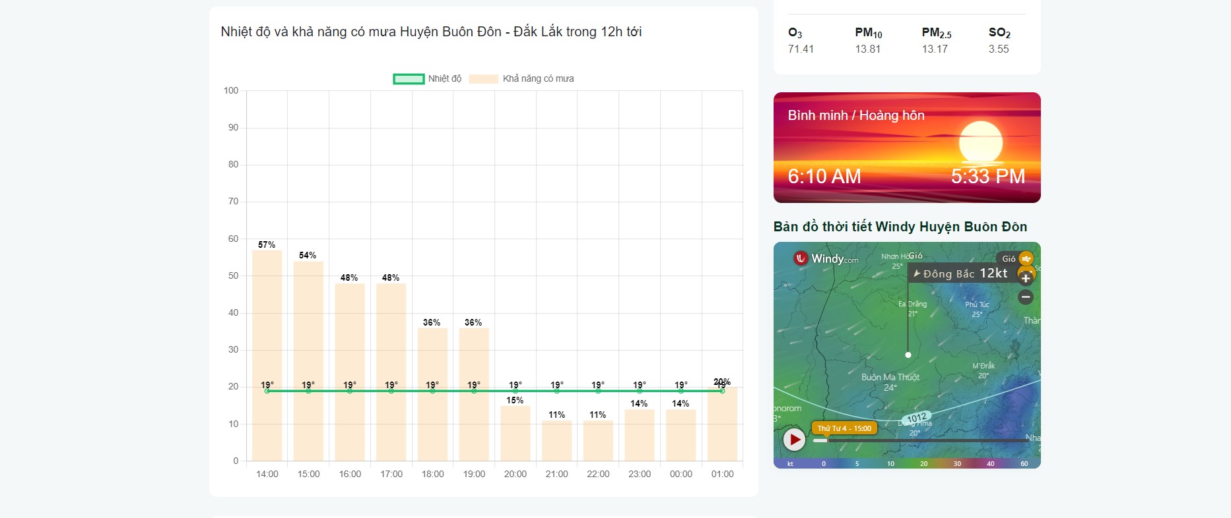This screenshot has width=1231, height=518.
Task: Click the Gió wind layer icon
Action: [1026, 258]
